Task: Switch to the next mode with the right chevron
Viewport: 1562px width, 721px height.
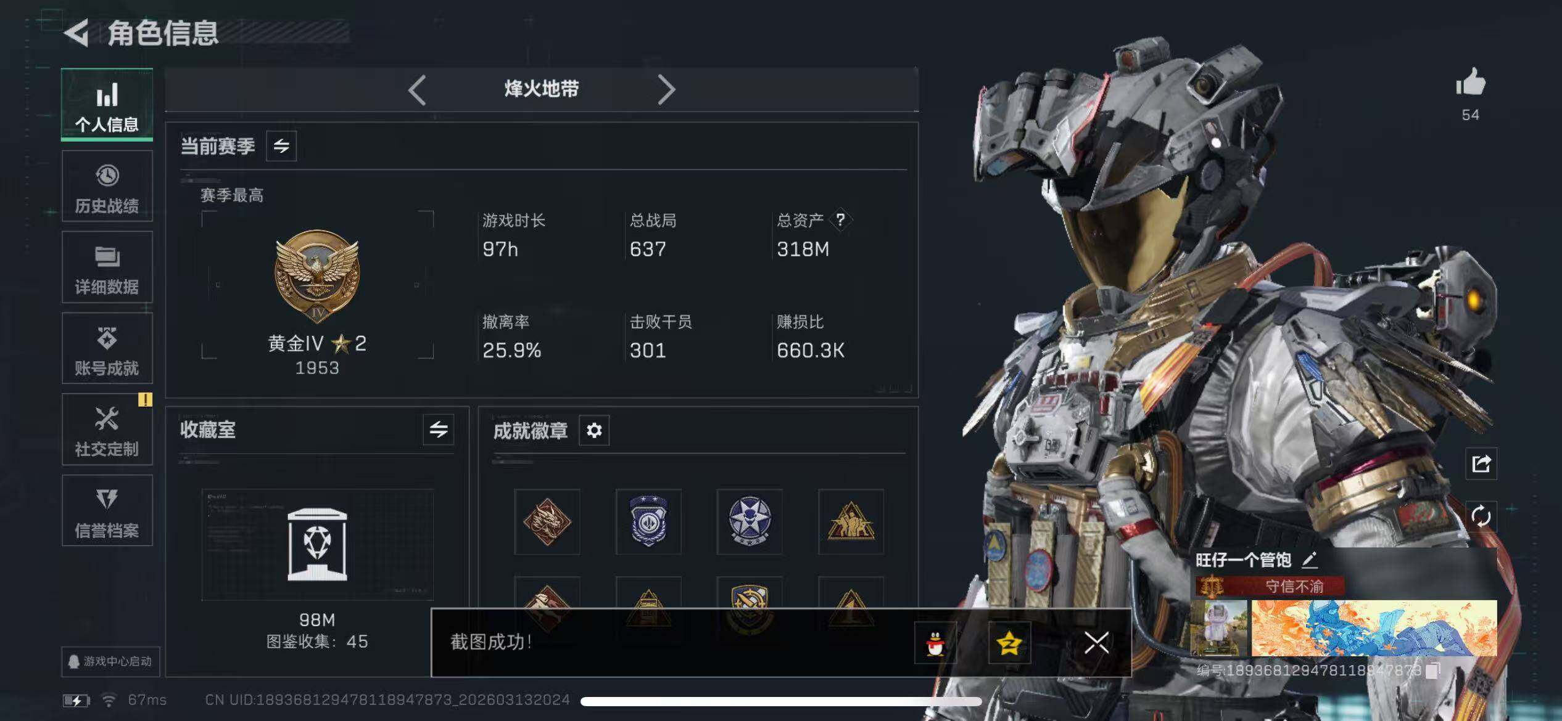Action: click(x=666, y=90)
